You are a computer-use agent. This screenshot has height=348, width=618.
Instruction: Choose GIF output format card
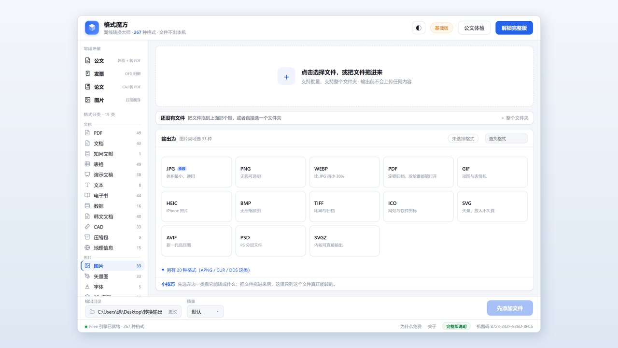click(492, 172)
